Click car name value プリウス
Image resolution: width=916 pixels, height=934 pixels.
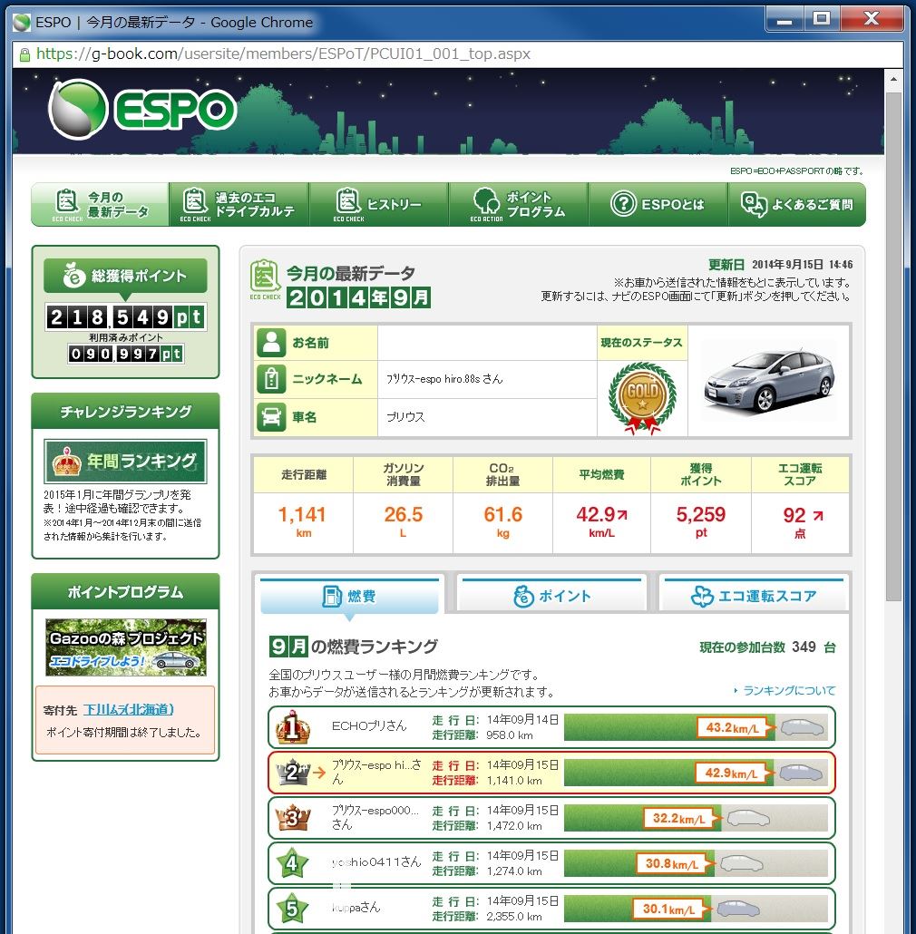pyautogui.click(x=405, y=417)
